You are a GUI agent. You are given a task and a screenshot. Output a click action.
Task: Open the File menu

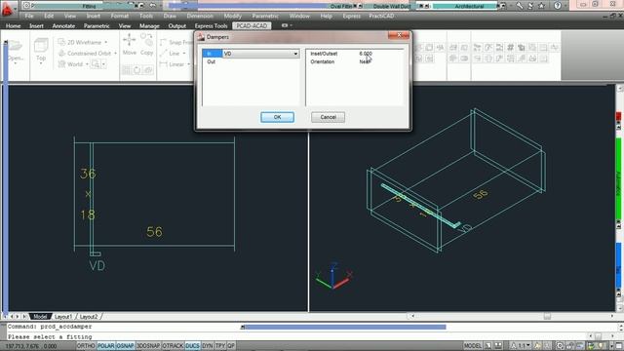click(x=29, y=16)
